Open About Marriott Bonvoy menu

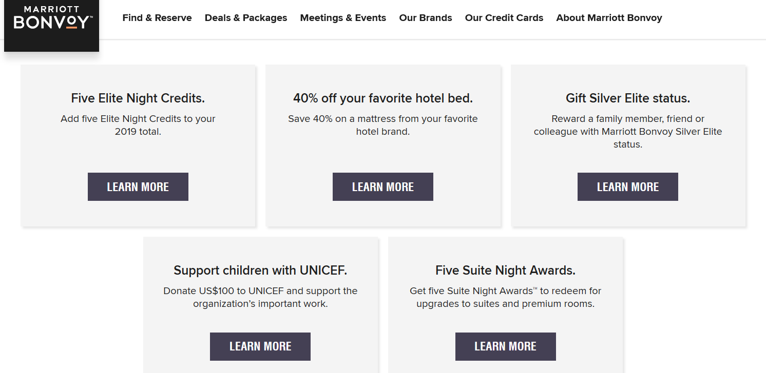point(609,18)
